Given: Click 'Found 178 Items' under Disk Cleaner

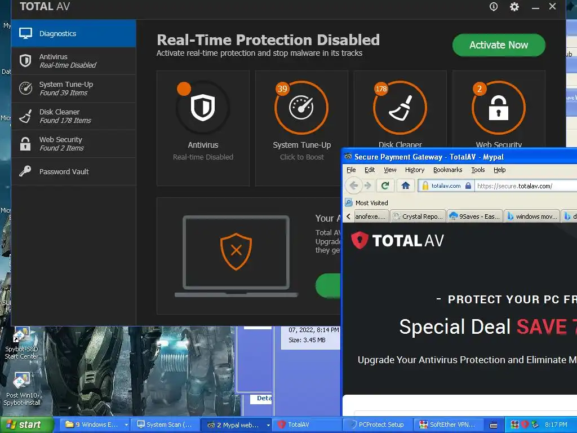Looking at the screenshot, I should [x=65, y=121].
